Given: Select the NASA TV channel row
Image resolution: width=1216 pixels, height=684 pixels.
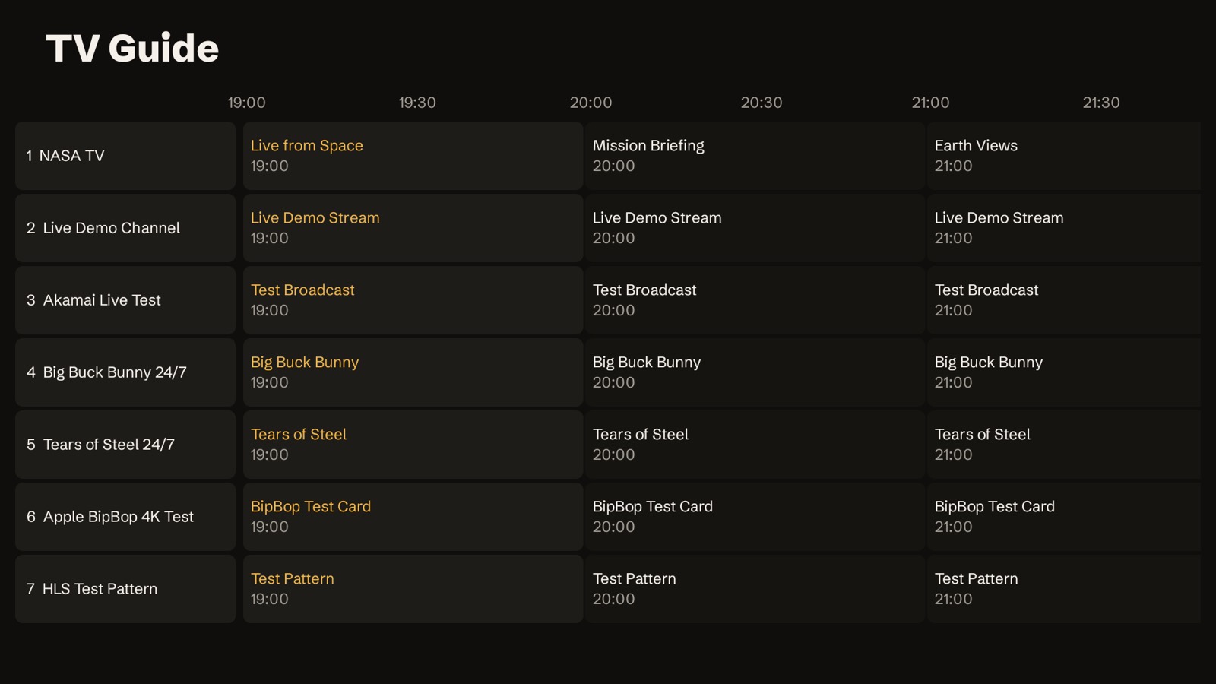Looking at the screenshot, I should (x=125, y=156).
